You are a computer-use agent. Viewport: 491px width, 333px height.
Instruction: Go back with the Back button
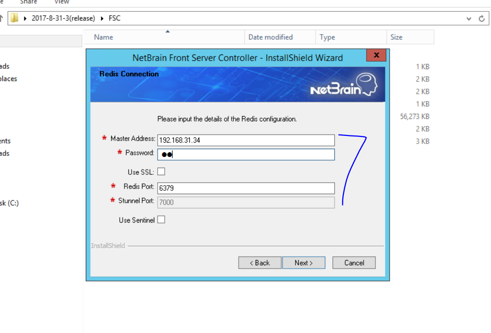[x=260, y=263]
